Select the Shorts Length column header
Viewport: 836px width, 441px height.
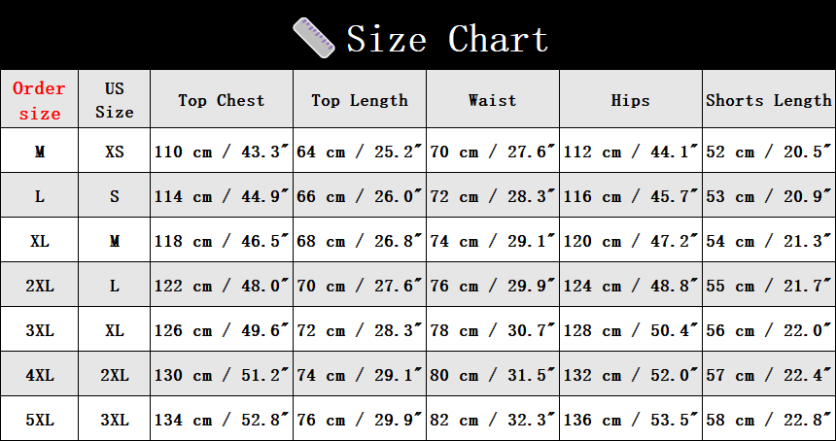(x=769, y=100)
